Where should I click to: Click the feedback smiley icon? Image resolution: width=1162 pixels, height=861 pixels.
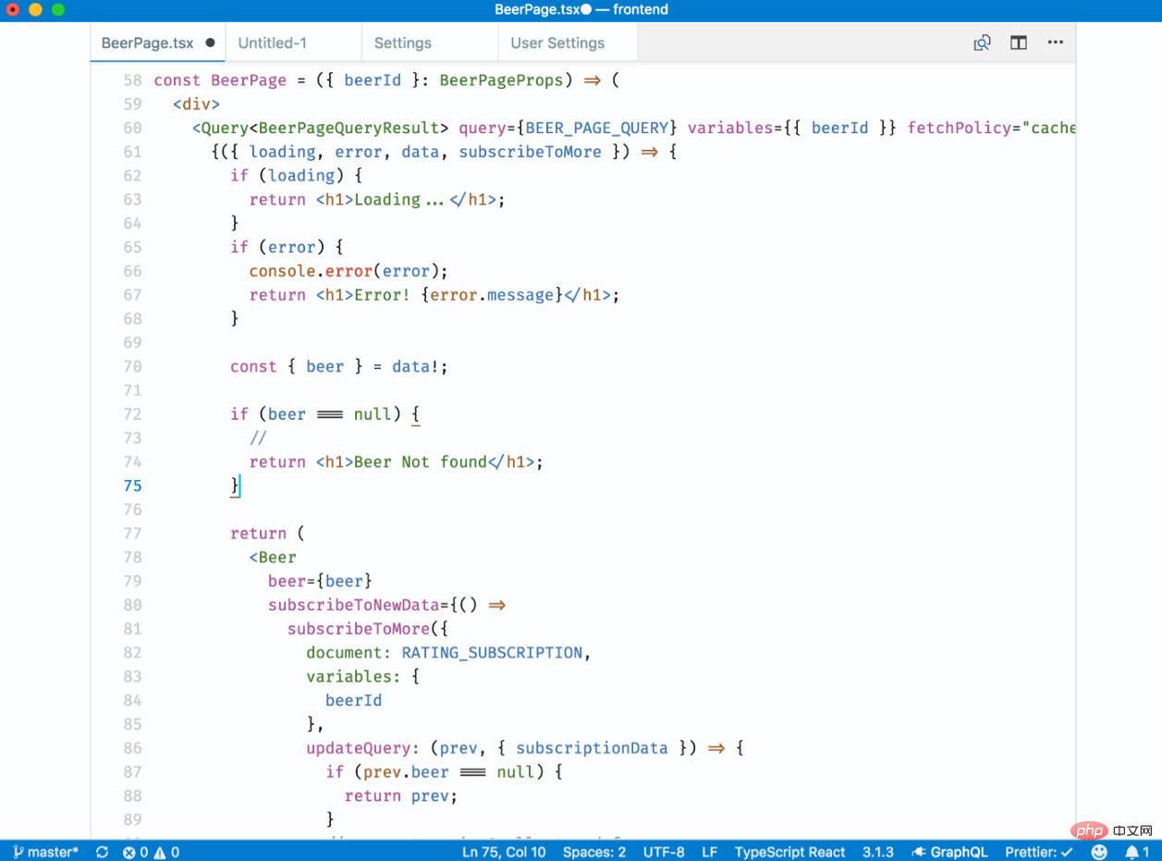point(1099,852)
